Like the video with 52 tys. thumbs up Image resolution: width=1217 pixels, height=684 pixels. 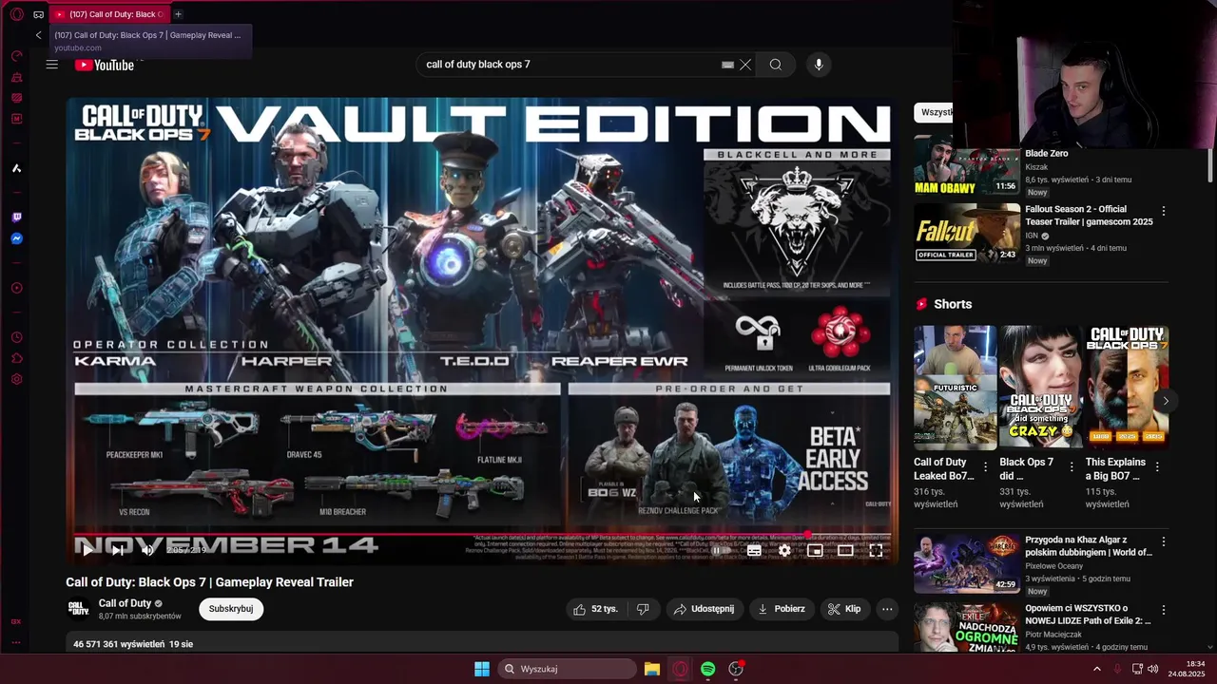click(x=595, y=609)
